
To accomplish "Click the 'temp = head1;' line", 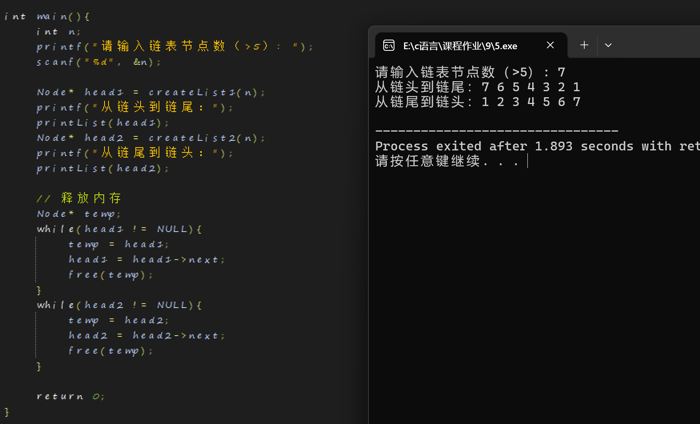I will coord(119,245).
